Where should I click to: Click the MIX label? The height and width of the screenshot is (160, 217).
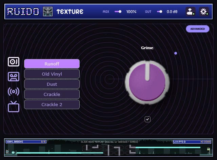(x=106, y=12)
